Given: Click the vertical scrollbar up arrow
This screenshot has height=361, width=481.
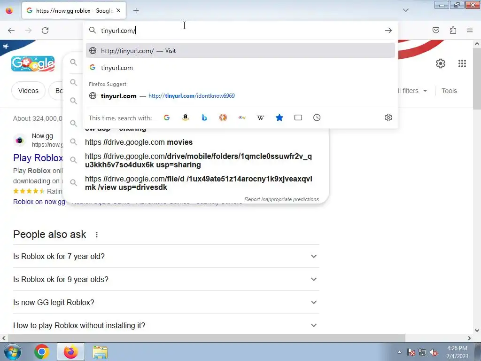Looking at the screenshot, I should 477,44.
